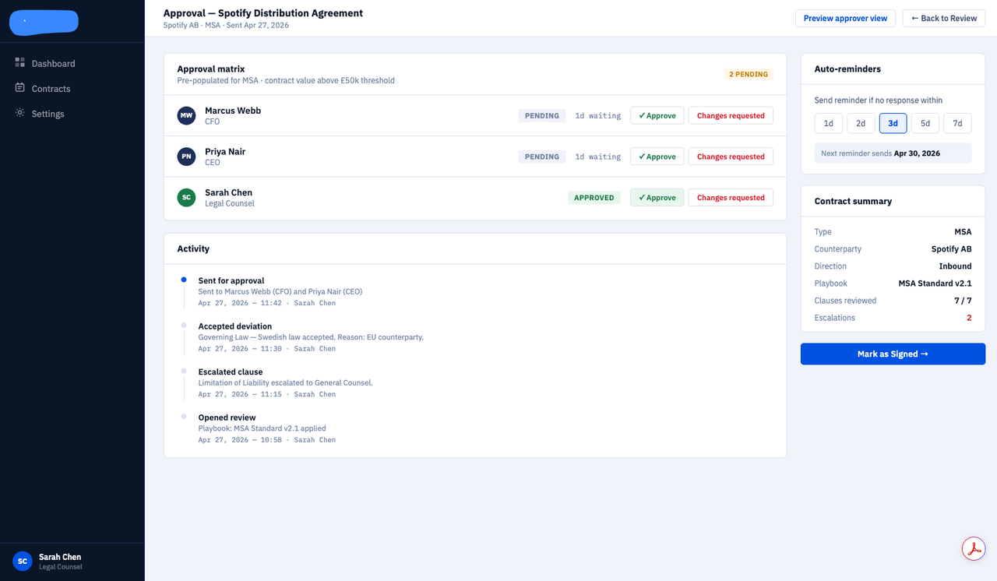Click the Dashboard grid icon

[20, 62]
